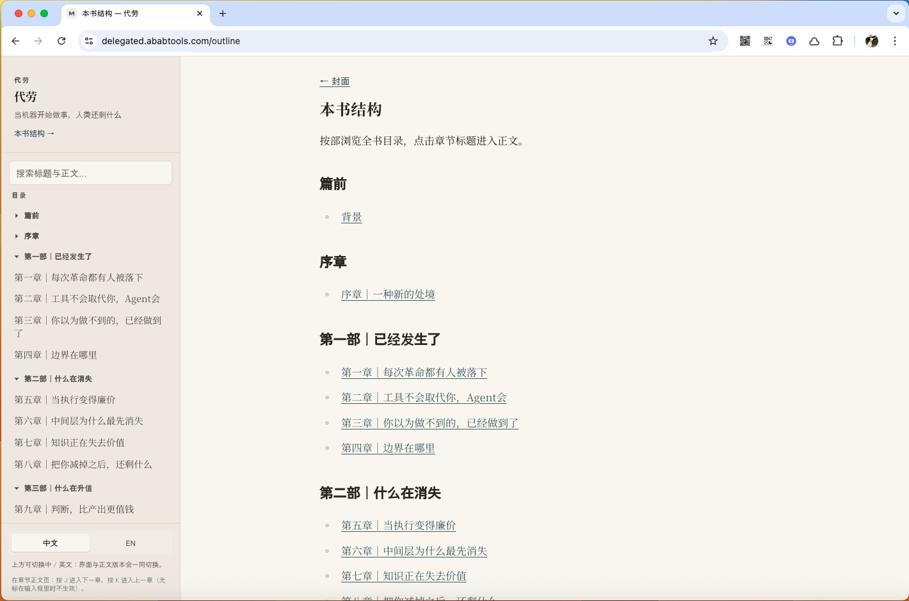
Task: View site information icon in address bar
Action: pyautogui.click(x=89, y=41)
